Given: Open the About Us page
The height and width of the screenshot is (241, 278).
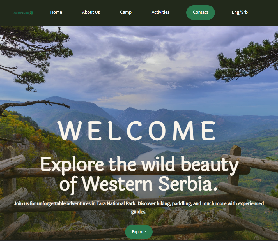Looking at the screenshot, I should click(x=91, y=12).
